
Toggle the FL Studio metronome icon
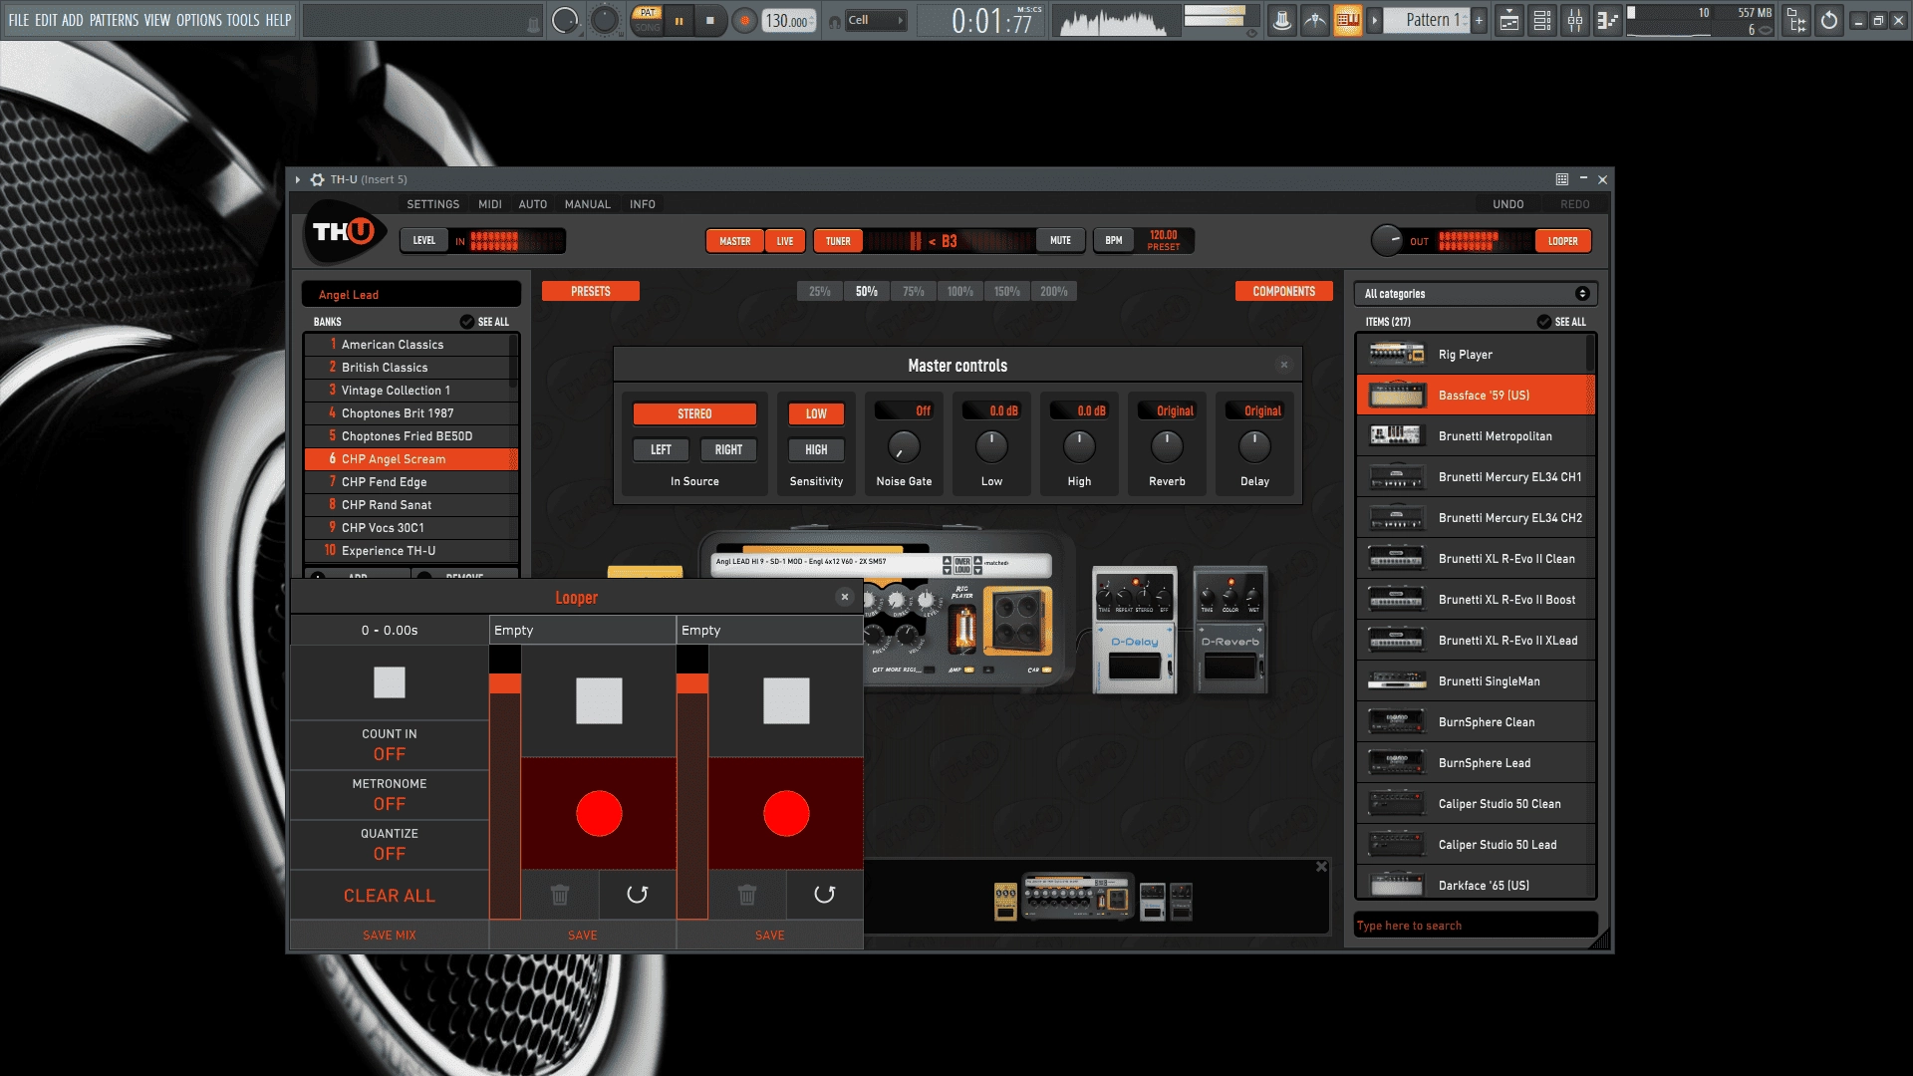click(1282, 20)
